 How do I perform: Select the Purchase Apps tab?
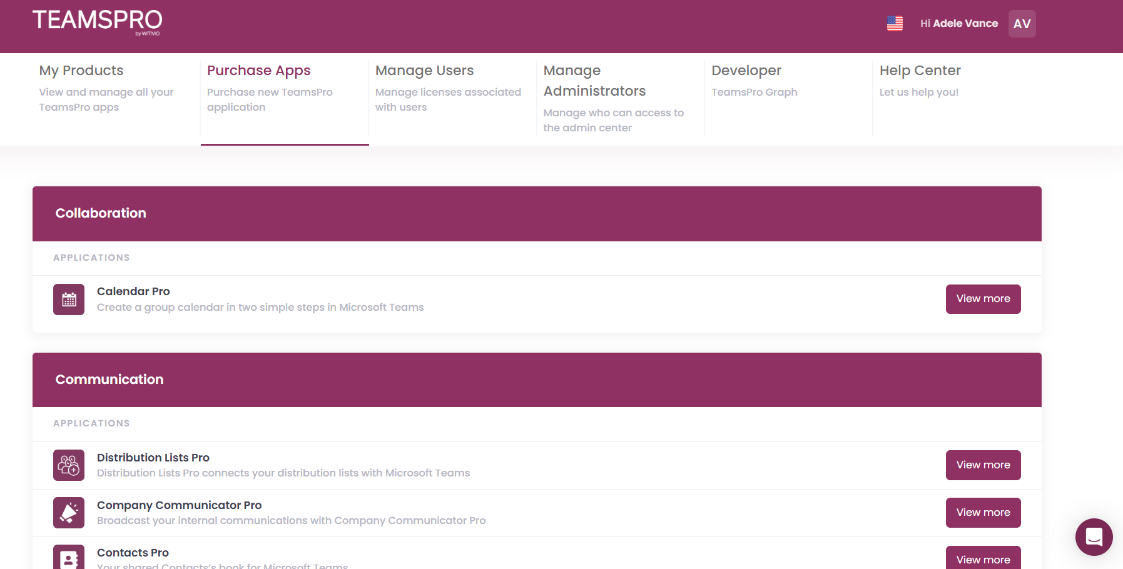pos(258,71)
